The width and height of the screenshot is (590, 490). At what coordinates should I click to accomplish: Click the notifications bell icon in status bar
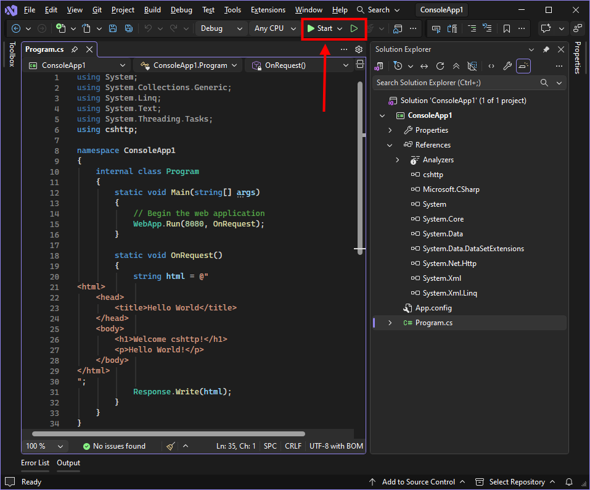(569, 482)
